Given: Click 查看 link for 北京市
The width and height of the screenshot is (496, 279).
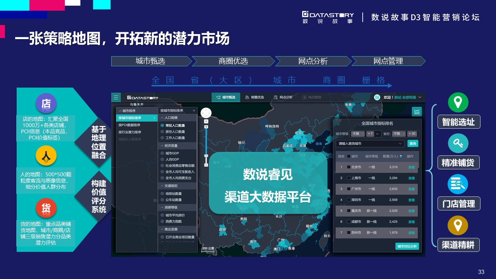Looking at the screenshot, I should click(x=411, y=167).
